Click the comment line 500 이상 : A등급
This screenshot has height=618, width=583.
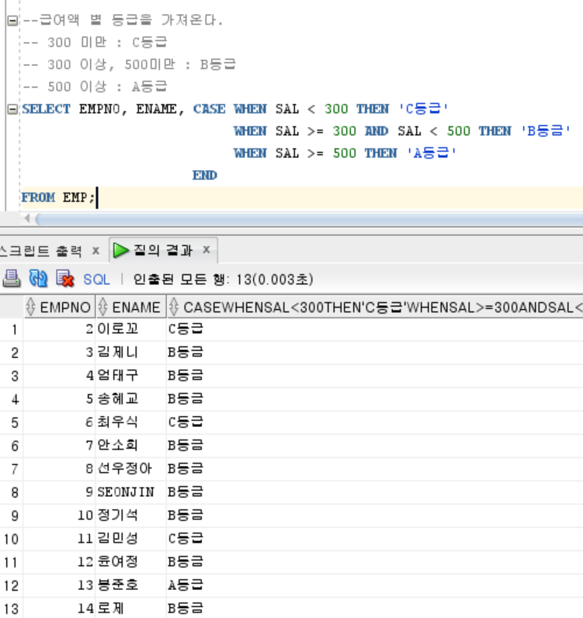click(x=95, y=86)
